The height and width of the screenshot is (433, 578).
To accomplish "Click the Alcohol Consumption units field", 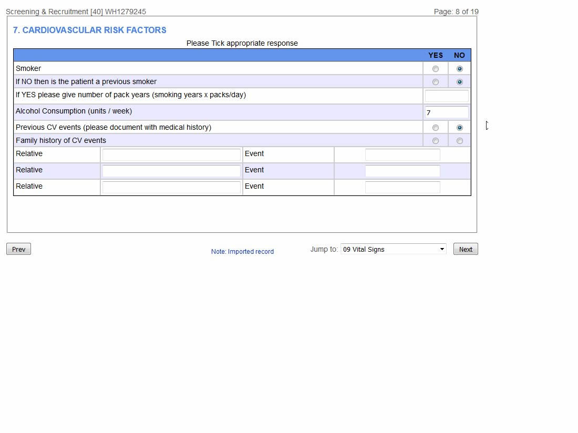I will (x=447, y=112).
